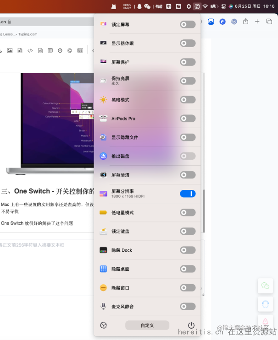The image size is (278, 340).
Task: Toggle the 锁定屏幕 switch
Action: coord(188,25)
